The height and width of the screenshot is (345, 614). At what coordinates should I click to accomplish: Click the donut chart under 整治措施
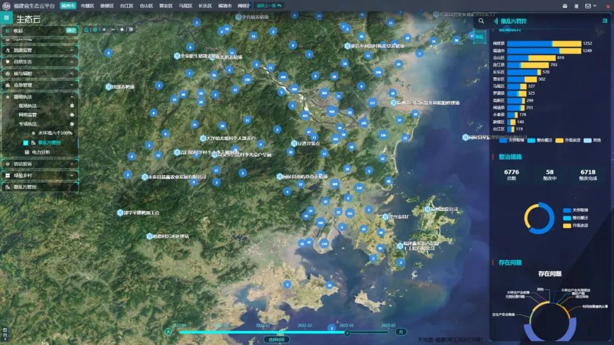coord(539,218)
